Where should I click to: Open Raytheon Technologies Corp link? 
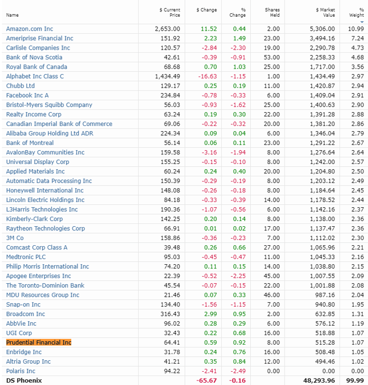tap(45, 228)
